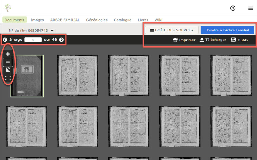Screen dimensions: 257x160
Task: Click the N° de film 005054743 text
Action: coord(28,31)
